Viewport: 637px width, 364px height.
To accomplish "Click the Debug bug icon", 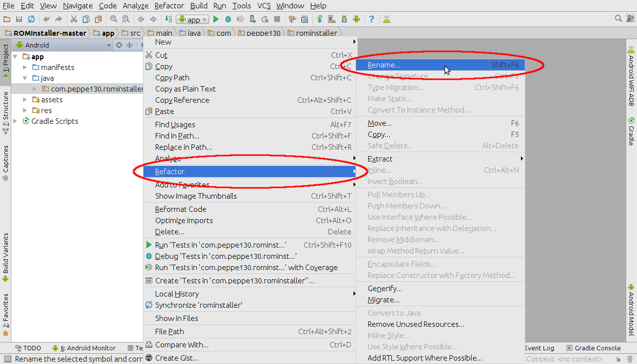I will [228, 19].
